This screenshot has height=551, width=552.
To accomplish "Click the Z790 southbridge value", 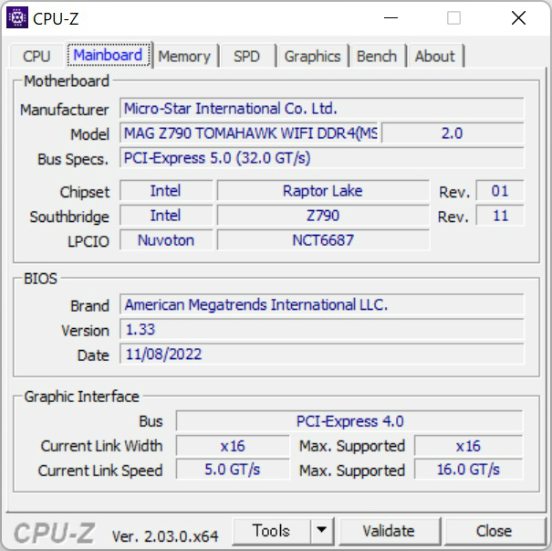I will pyautogui.click(x=323, y=216).
